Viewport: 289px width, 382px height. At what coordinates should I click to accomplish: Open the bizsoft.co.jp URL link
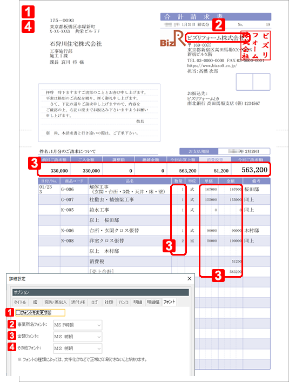212,65
